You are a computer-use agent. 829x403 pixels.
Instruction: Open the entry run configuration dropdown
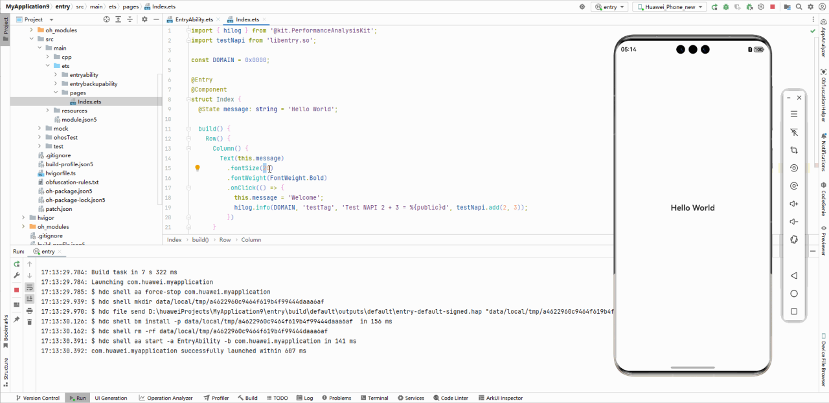coord(610,6)
